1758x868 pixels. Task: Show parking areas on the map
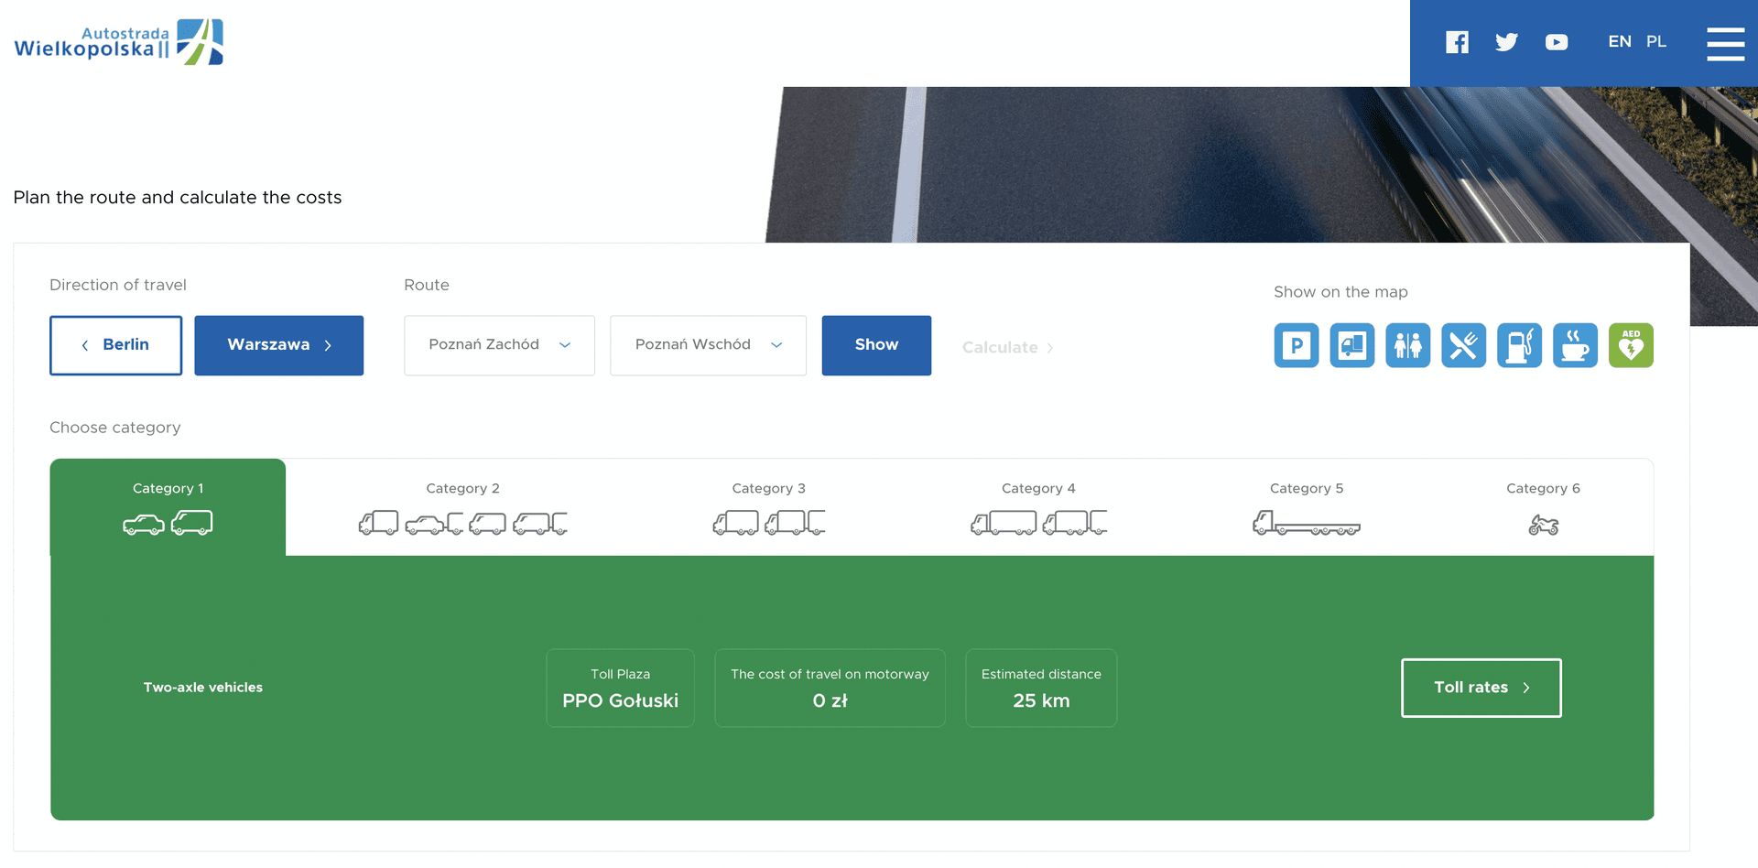[x=1297, y=345]
